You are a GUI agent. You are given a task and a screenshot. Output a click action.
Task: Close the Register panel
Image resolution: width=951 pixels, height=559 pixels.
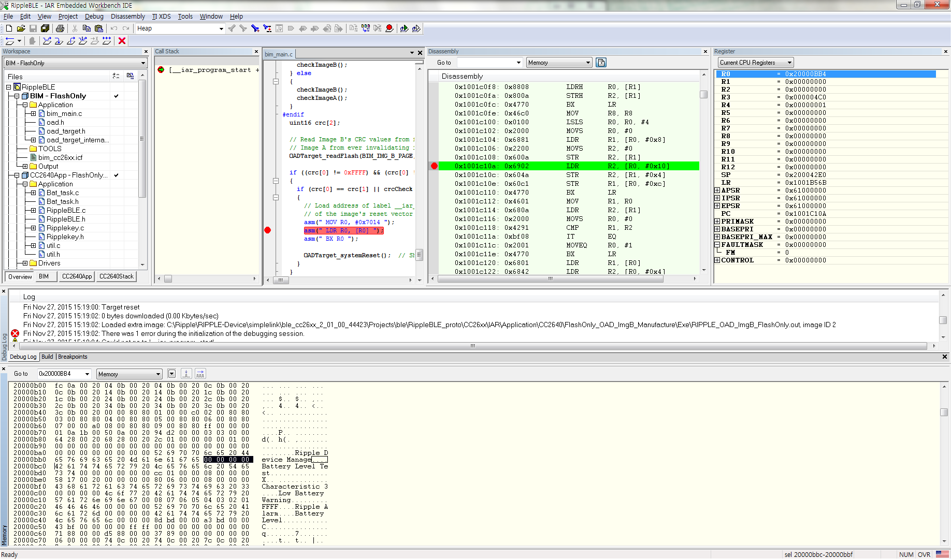(x=945, y=52)
